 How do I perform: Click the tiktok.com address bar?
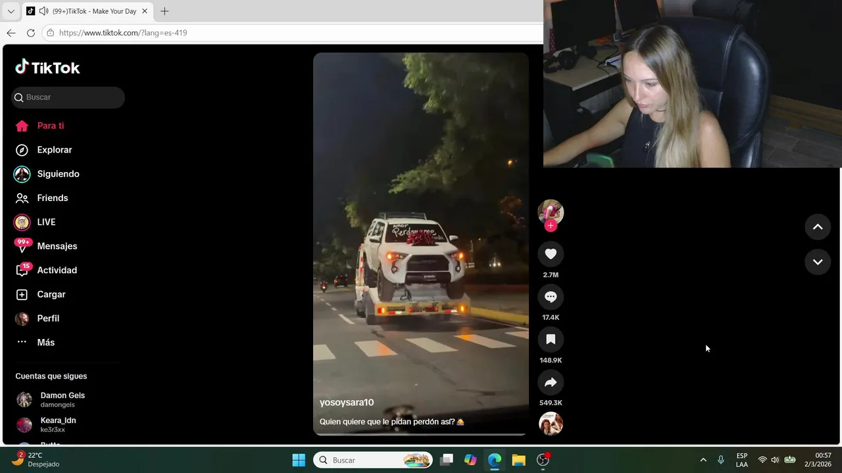click(293, 33)
